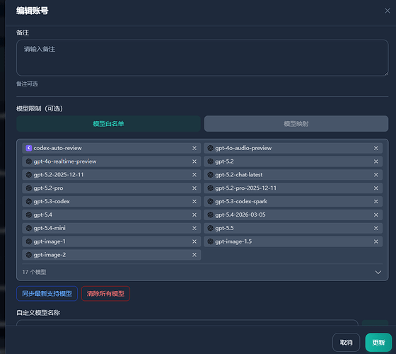Switch to the 模型映射 tab

[x=296, y=124]
